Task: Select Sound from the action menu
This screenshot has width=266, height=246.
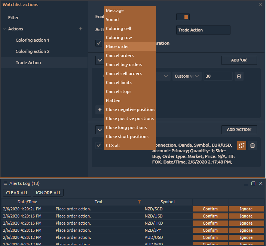Action: coord(130,19)
